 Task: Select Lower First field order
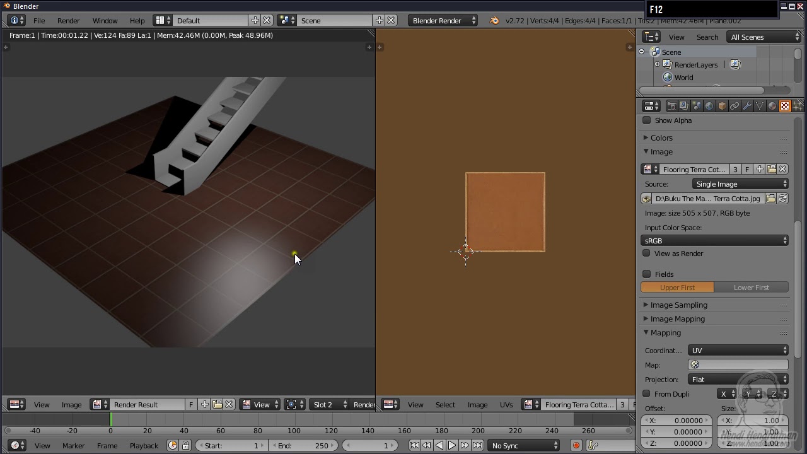tap(752, 288)
